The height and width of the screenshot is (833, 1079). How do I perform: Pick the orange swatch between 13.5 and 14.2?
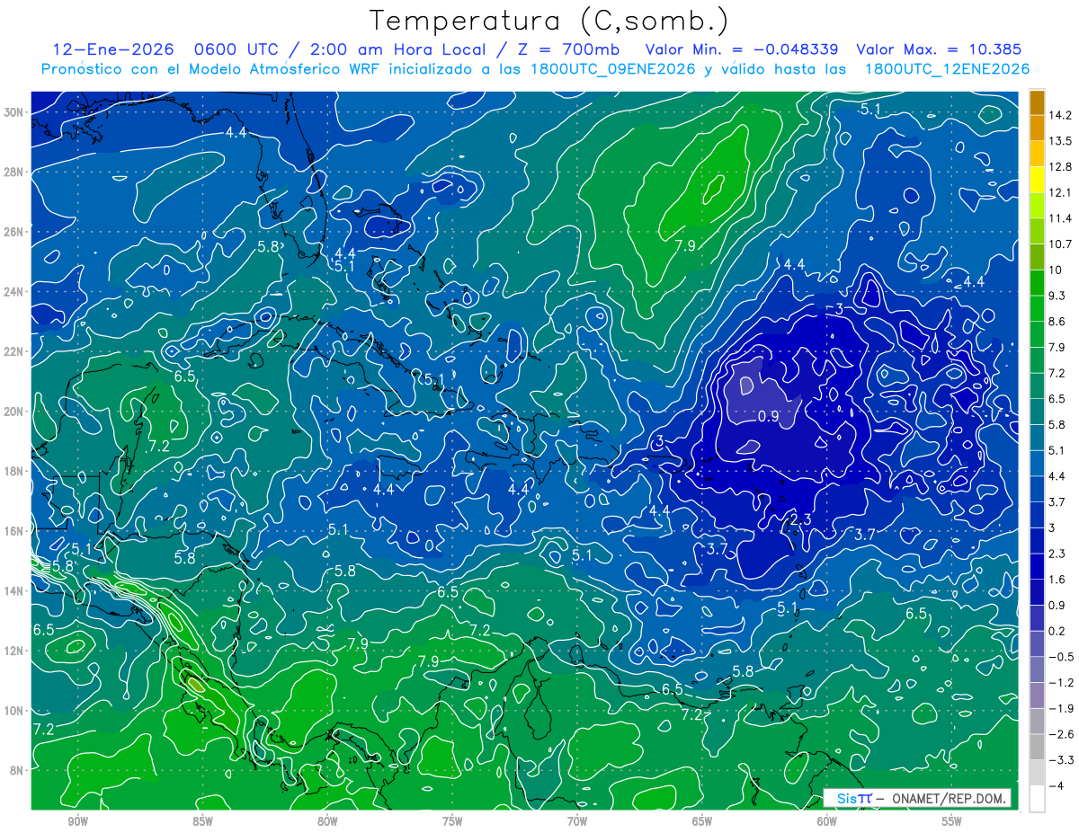[1037, 128]
